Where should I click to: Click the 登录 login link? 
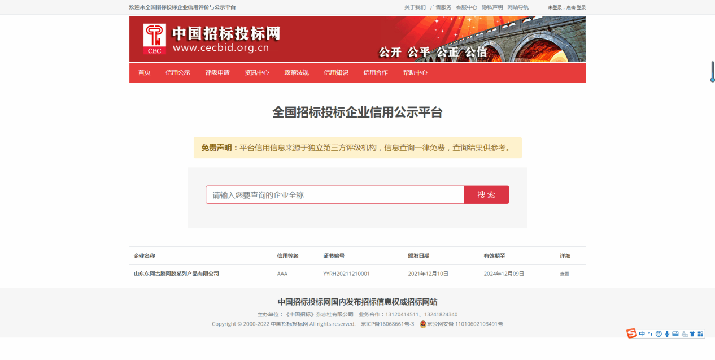point(581,7)
